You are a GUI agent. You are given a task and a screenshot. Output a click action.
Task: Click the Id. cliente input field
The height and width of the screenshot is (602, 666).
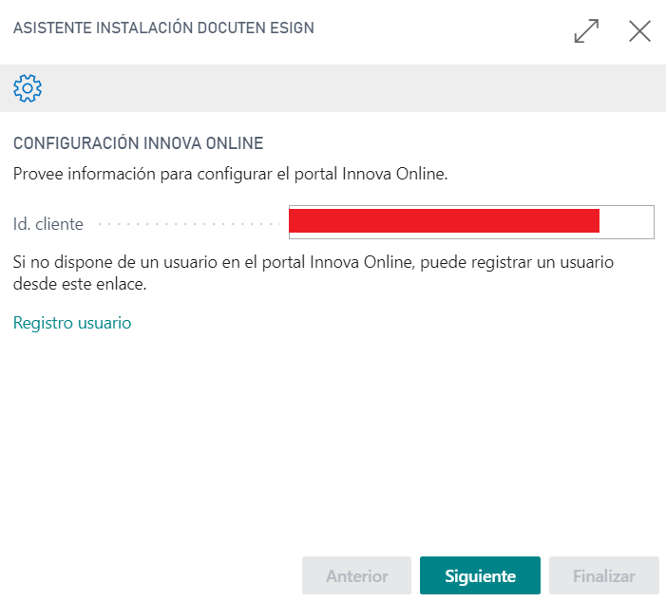(471, 222)
